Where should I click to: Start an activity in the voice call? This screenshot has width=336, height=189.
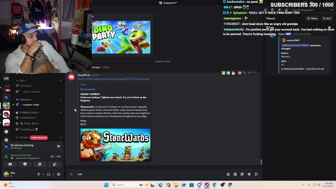40,164
